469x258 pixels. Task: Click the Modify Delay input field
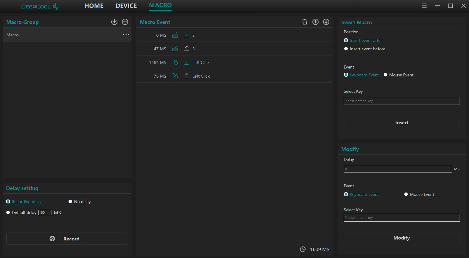pos(398,169)
